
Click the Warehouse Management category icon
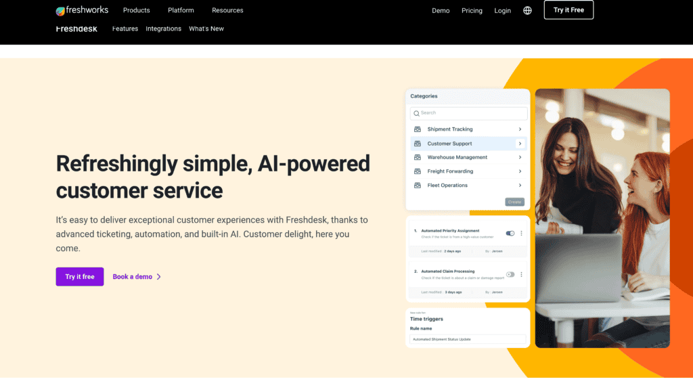pyautogui.click(x=417, y=157)
